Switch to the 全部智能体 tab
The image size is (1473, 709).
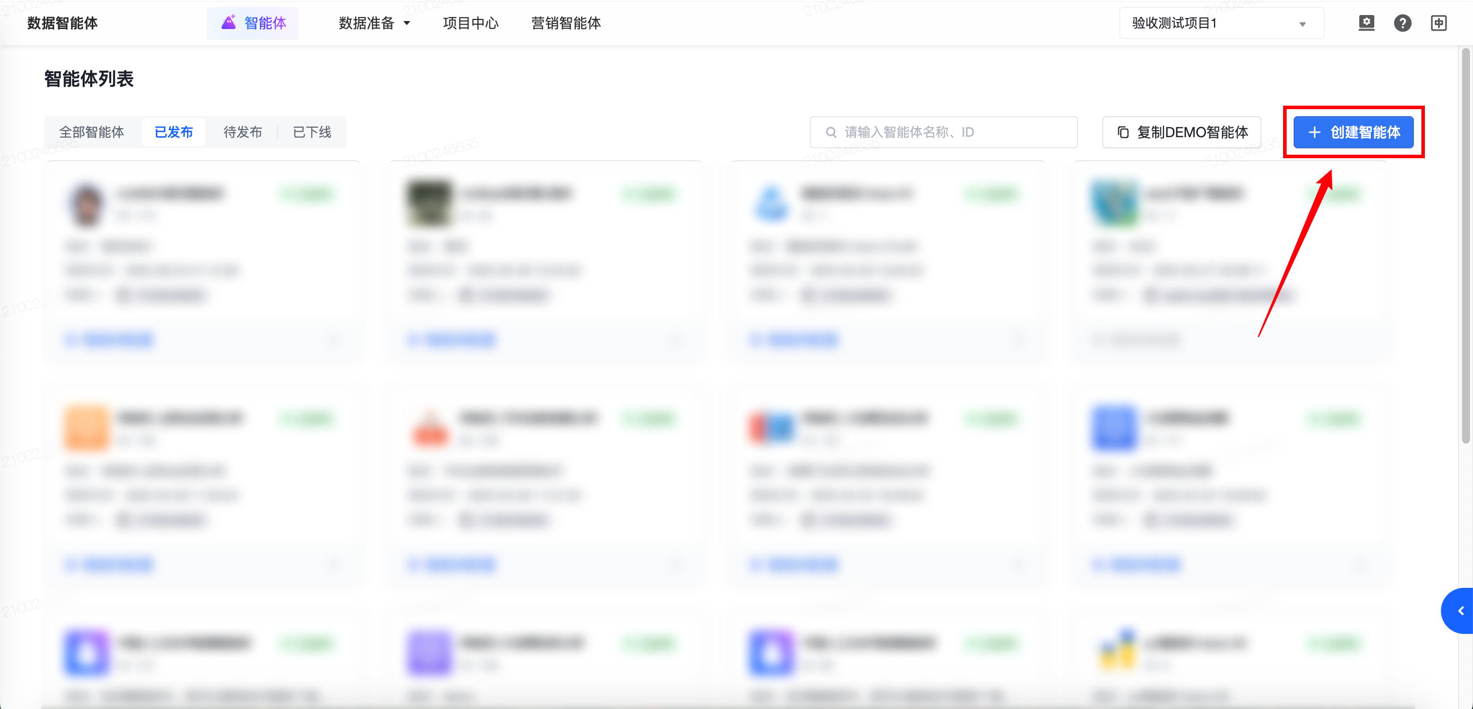tap(92, 133)
